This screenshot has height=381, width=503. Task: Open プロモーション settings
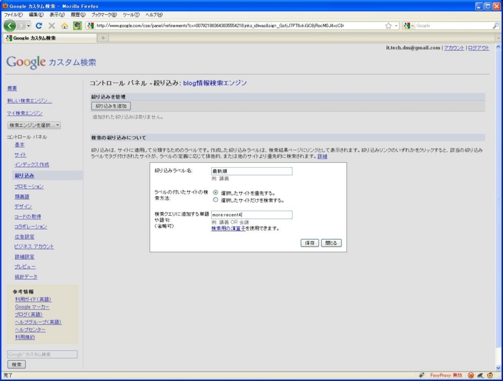pos(29,186)
